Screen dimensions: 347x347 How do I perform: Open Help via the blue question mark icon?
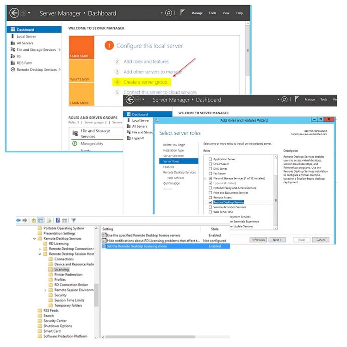point(58,220)
